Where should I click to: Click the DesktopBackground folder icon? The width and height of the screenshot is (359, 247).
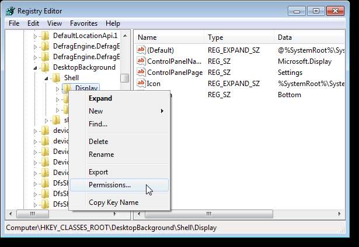45,67
